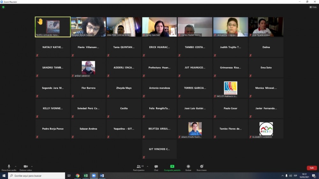Start recording with Grabar

188,167
